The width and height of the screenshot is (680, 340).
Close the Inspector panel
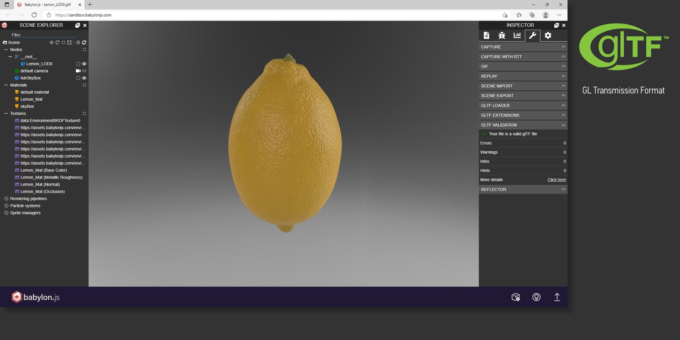564,25
